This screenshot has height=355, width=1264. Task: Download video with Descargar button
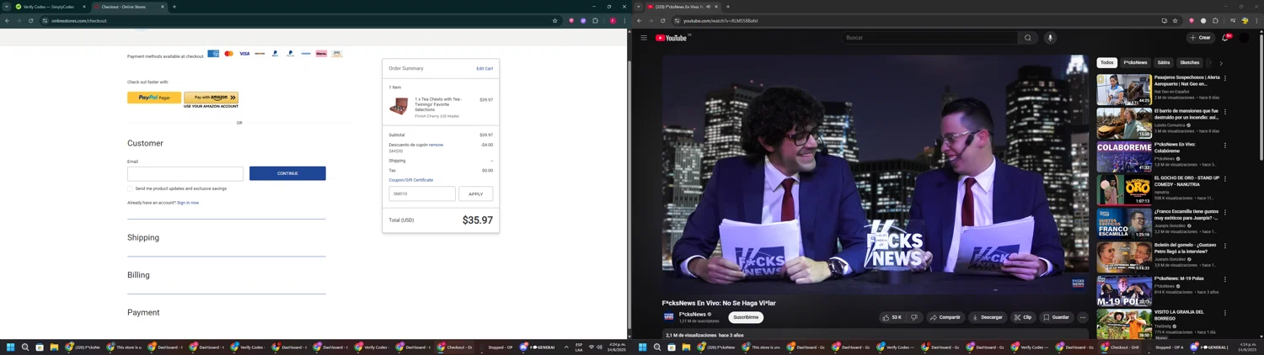click(988, 317)
